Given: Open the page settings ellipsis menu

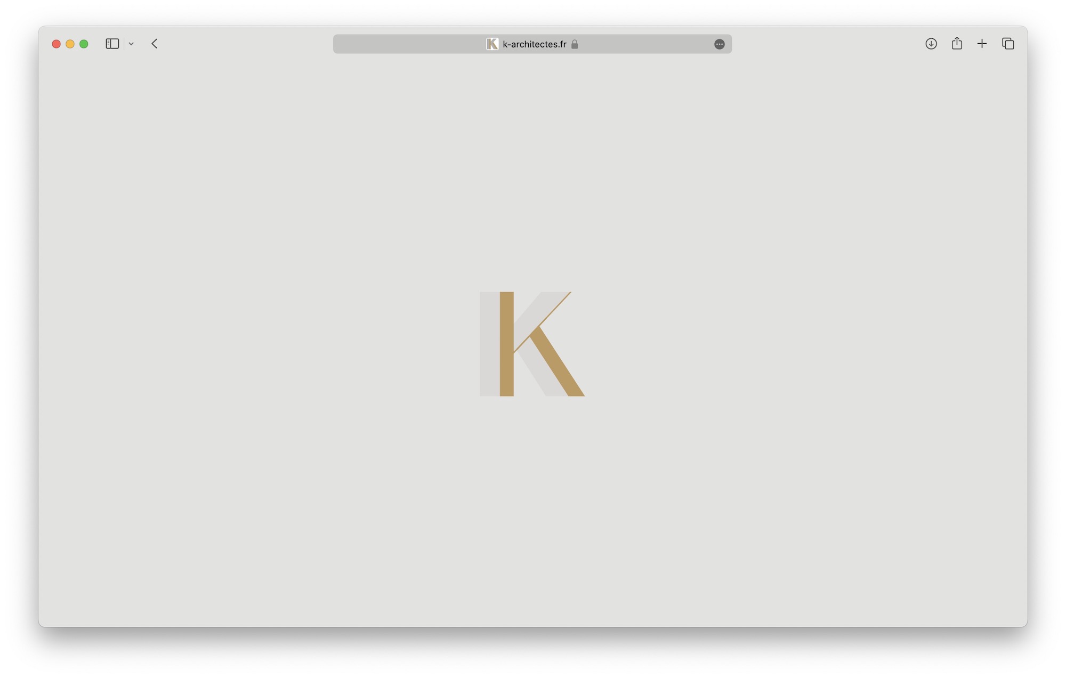Looking at the screenshot, I should pos(719,44).
